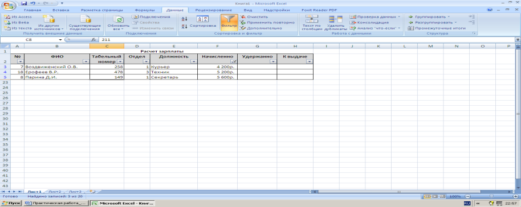Viewport: 521px width, 207px height.
Task: Switch to Page Layout view in status bar
Action: tap(435, 196)
